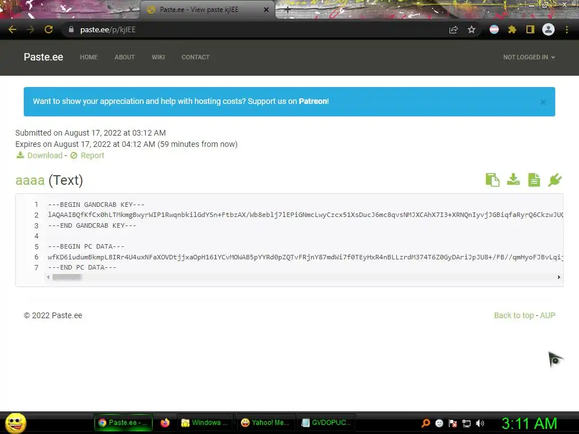Click the code box horizontal scrollbar thumb
The image size is (579, 434).
[x=67, y=277]
